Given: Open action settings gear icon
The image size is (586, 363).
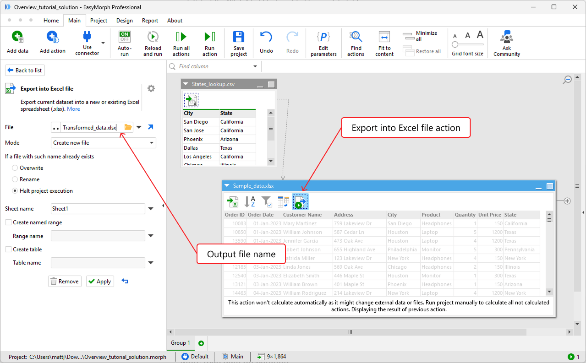Looking at the screenshot, I should coord(151,88).
